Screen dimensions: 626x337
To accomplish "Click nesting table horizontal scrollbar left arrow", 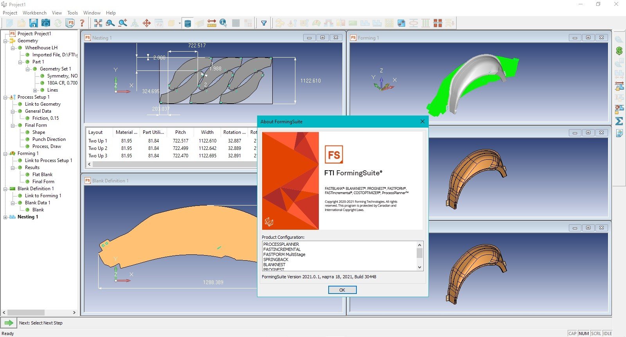I will [x=89, y=164].
